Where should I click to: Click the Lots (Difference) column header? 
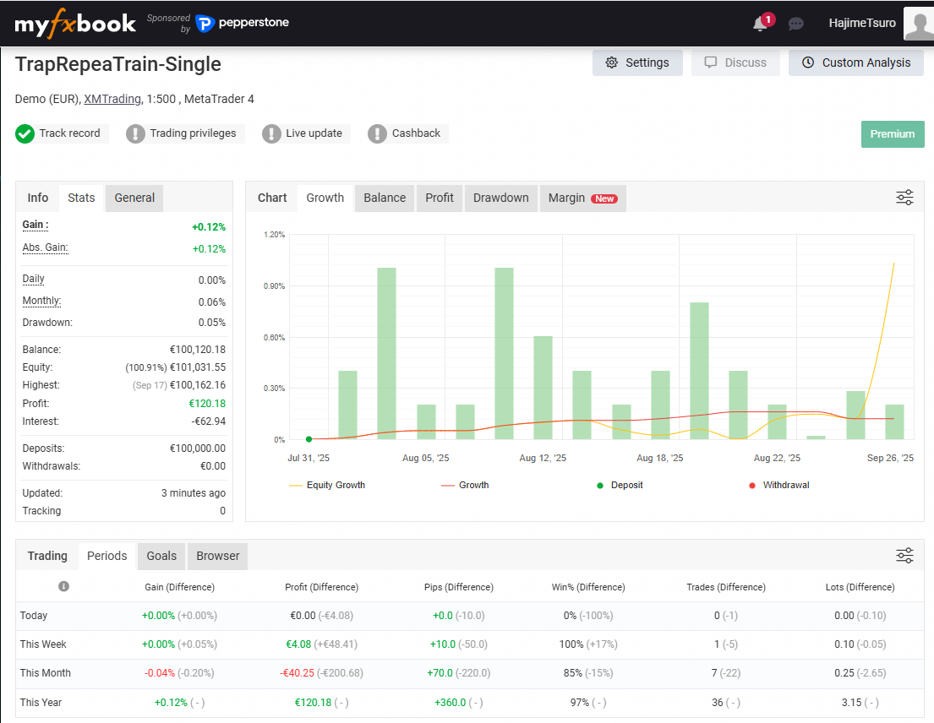(x=860, y=587)
